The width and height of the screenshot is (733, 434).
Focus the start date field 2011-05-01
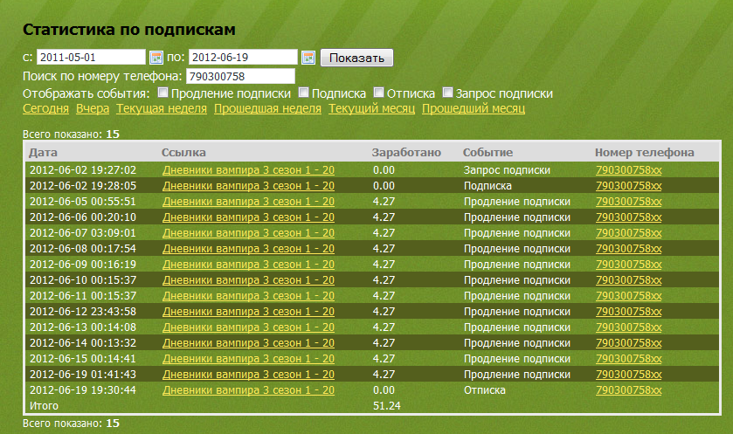91,57
